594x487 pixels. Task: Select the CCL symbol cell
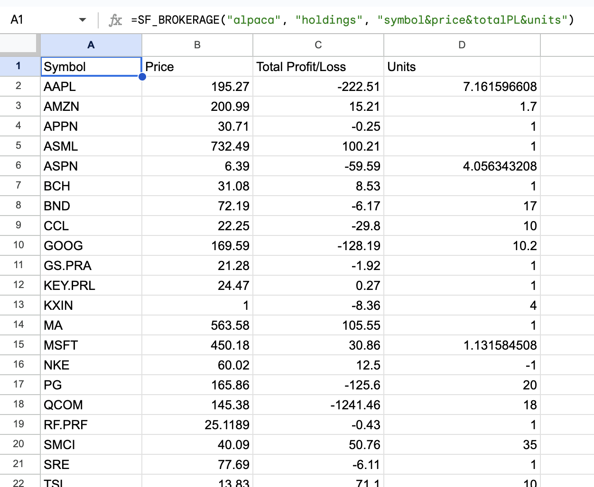point(91,225)
